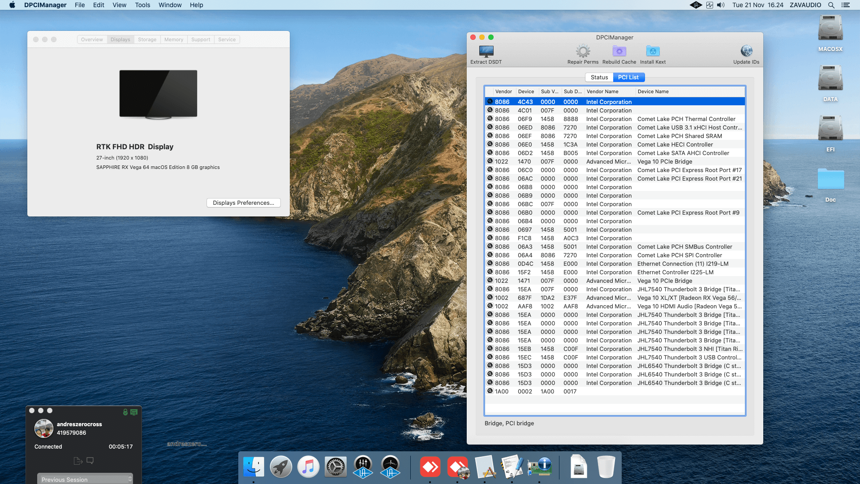The image size is (860, 484).
Task: Open the Window menu
Action: [170, 5]
